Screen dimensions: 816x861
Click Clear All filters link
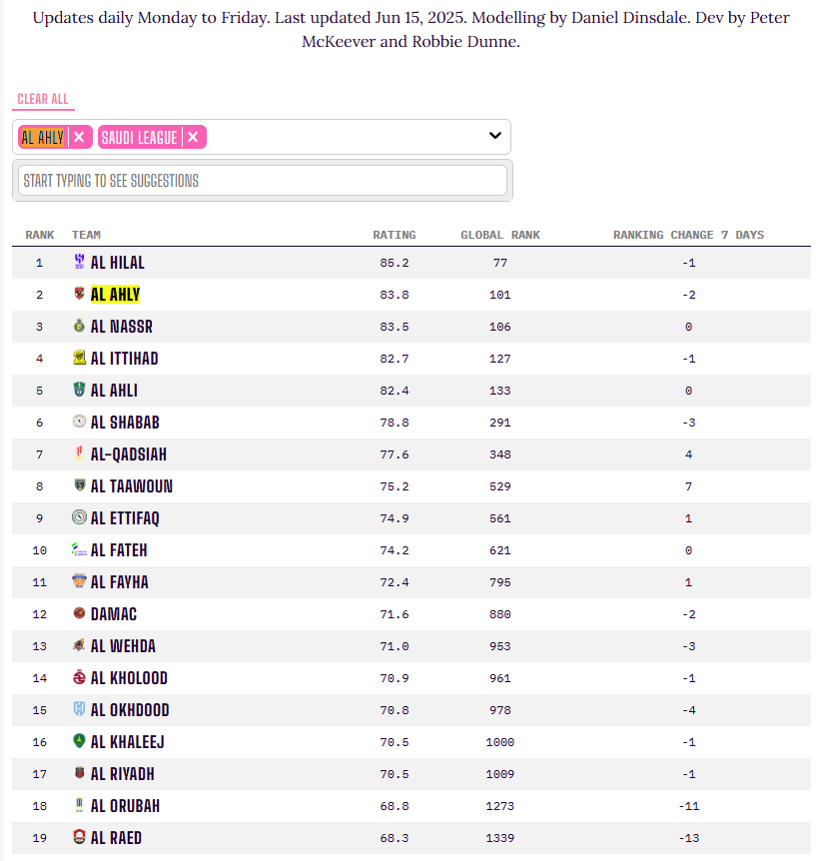[43, 99]
